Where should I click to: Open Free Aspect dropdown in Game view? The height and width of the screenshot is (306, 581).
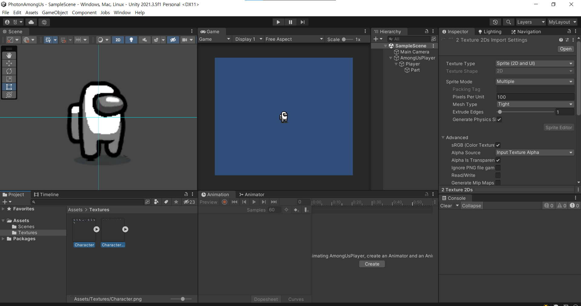[x=294, y=39]
